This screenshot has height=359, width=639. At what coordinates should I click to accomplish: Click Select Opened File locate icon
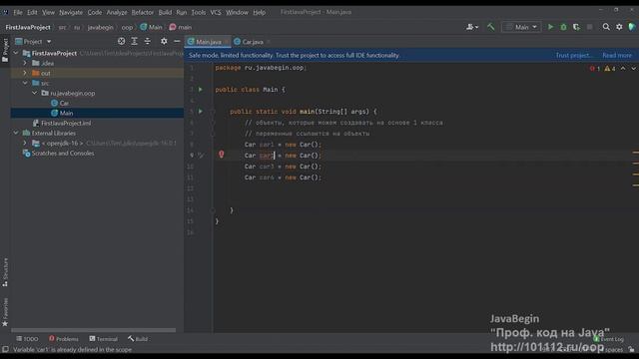coord(122,41)
